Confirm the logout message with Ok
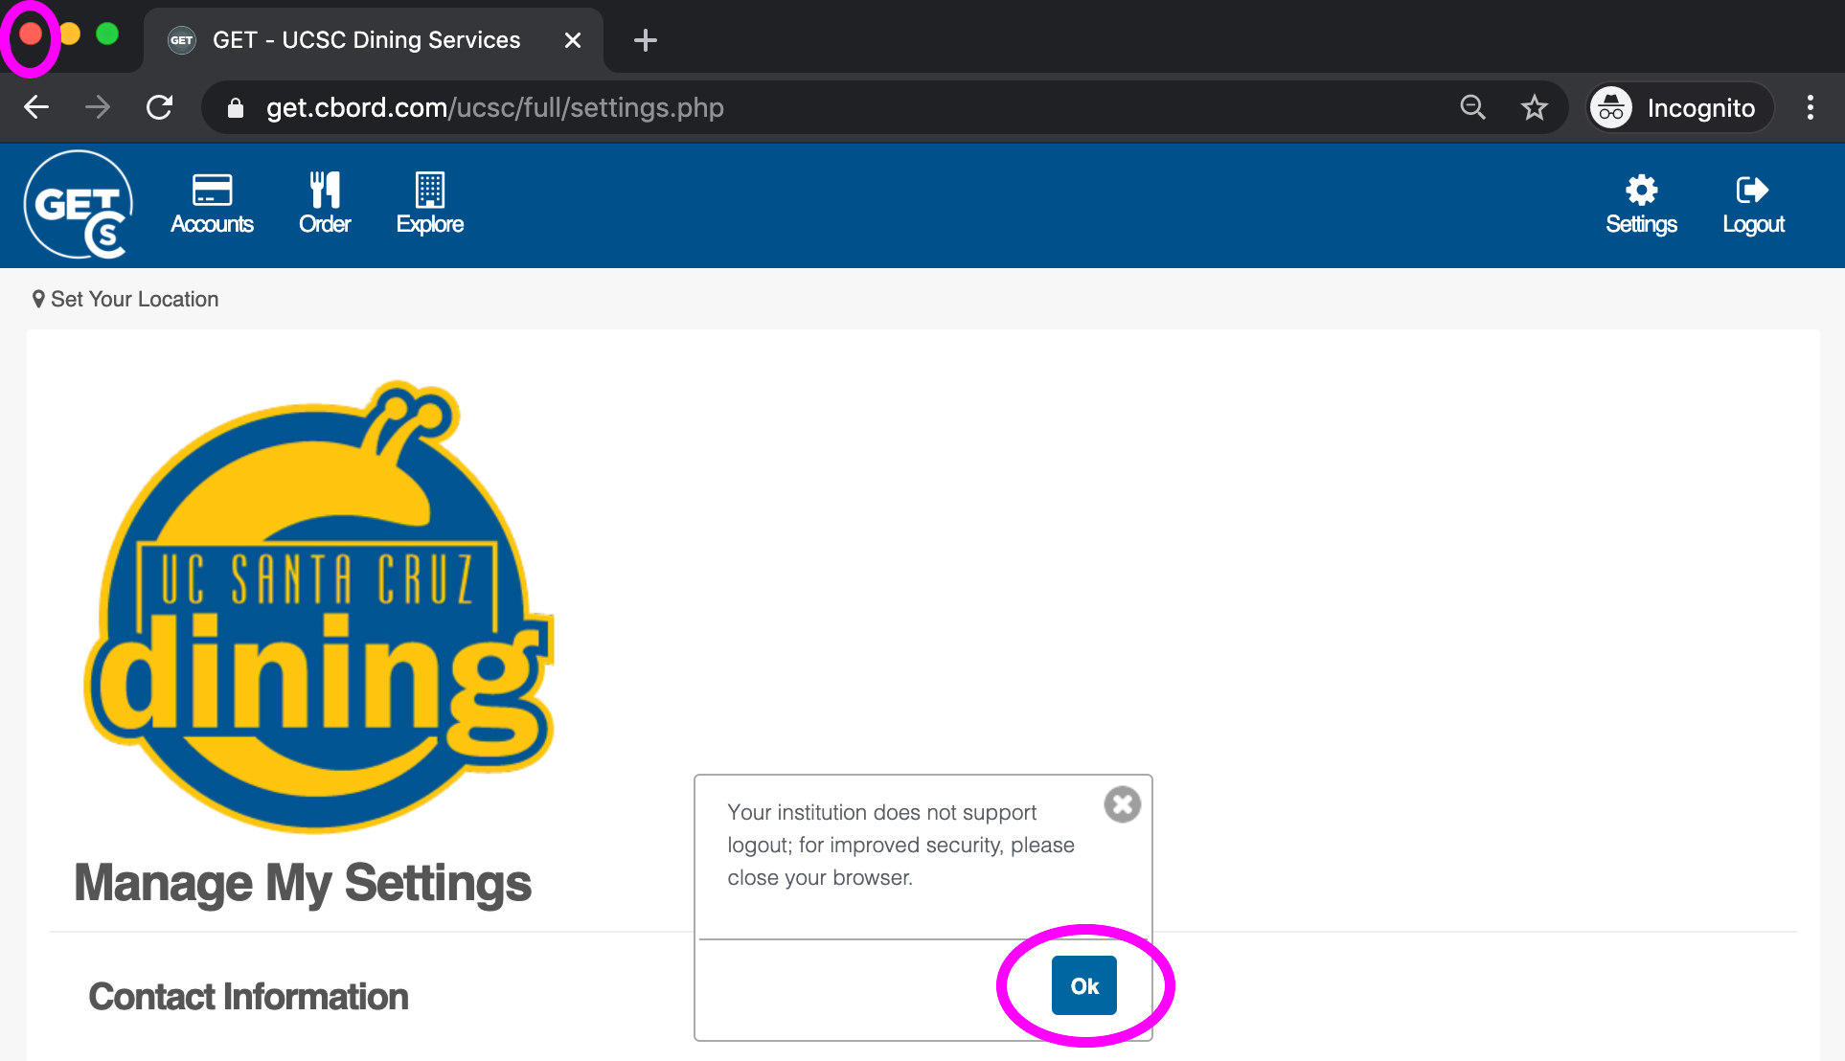Image resolution: width=1845 pixels, height=1061 pixels. click(x=1084, y=985)
